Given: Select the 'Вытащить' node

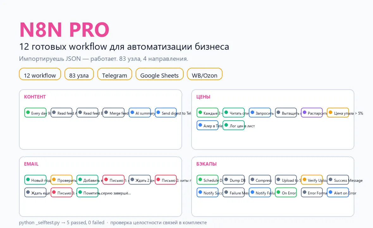Looking at the screenshot, I should pos(286,113).
